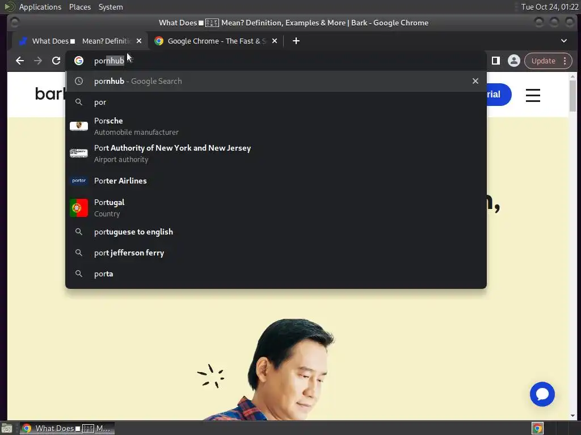Open a new tab with the plus button
Screen dimensions: 581x435
click(296, 41)
